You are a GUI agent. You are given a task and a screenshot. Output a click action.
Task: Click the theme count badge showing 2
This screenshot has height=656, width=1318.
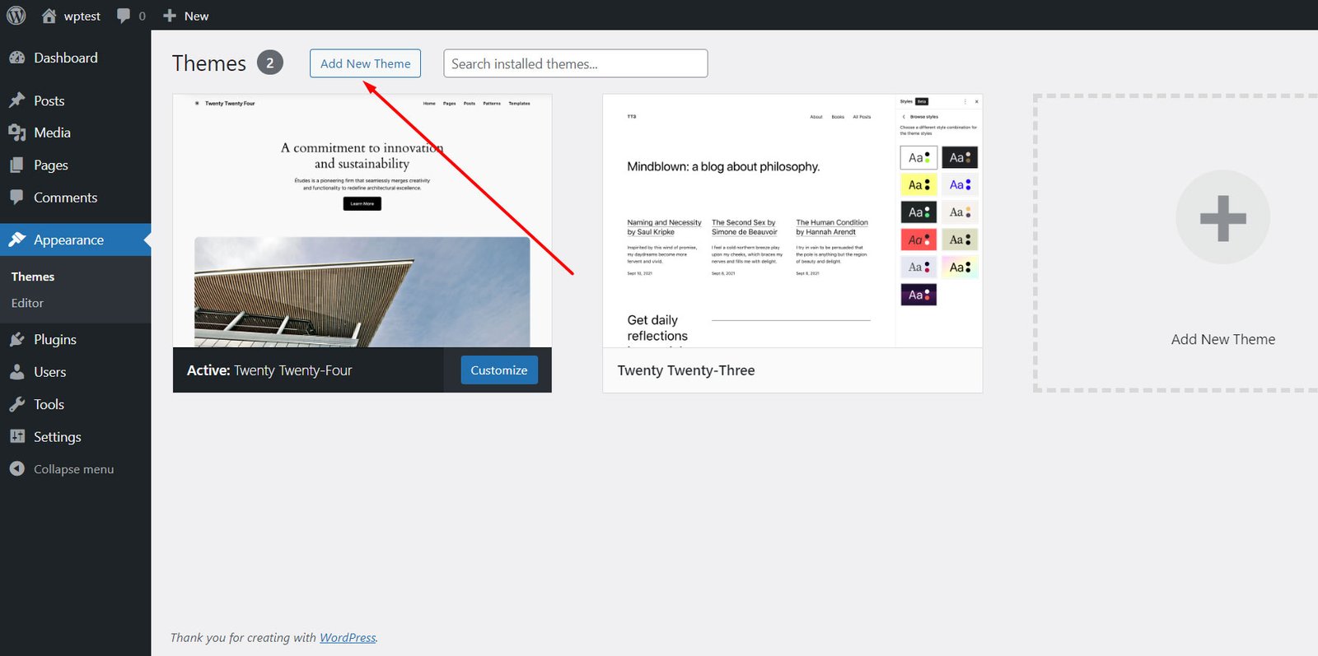270,63
